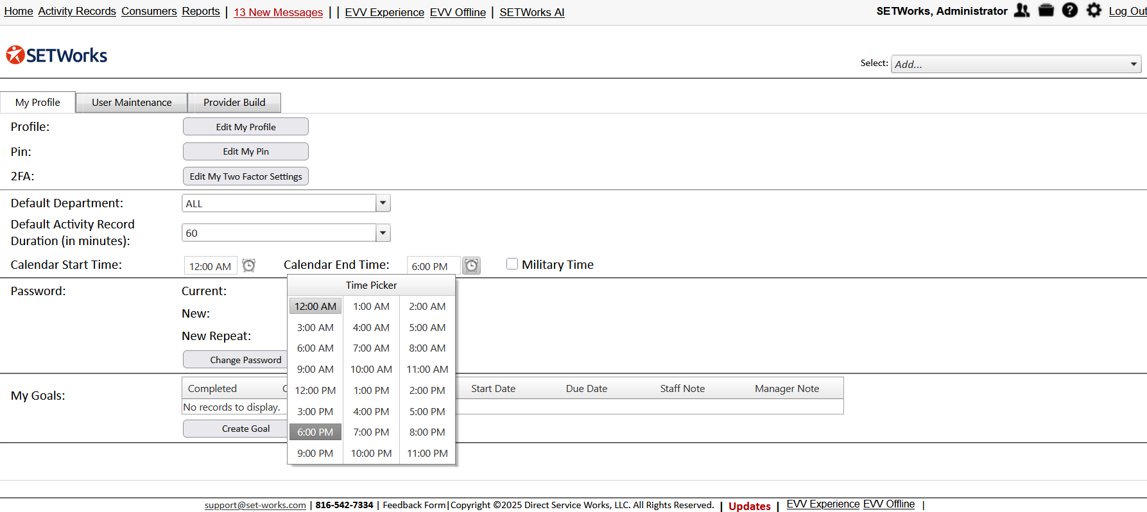Click the Log Out link
The height and width of the screenshot is (512, 1147).
pyautogui.click(x=1127, y=12)
